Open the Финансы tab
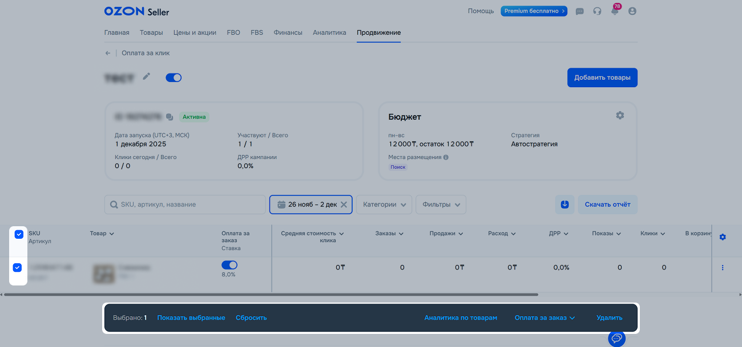The width and height of the screenshot is (742, 347). 288,32
